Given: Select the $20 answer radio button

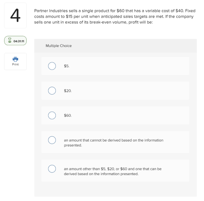Looking at the screenshot, I should click(52, 91).
